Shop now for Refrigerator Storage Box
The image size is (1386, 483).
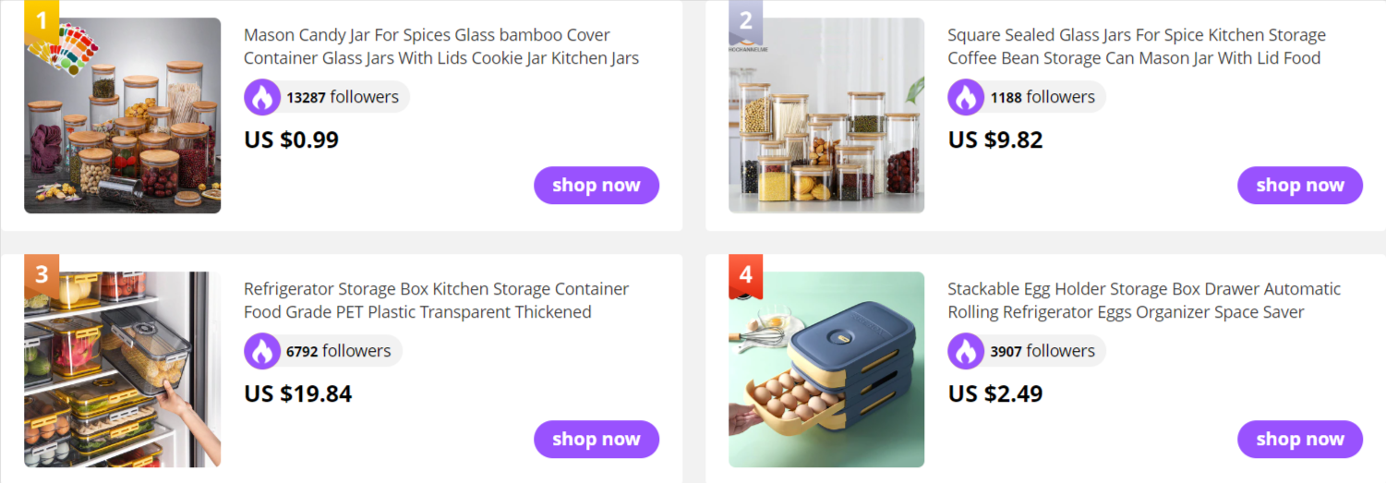597,439
